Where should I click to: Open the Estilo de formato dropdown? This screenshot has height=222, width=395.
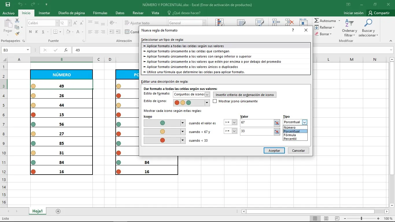pos(207,95)
